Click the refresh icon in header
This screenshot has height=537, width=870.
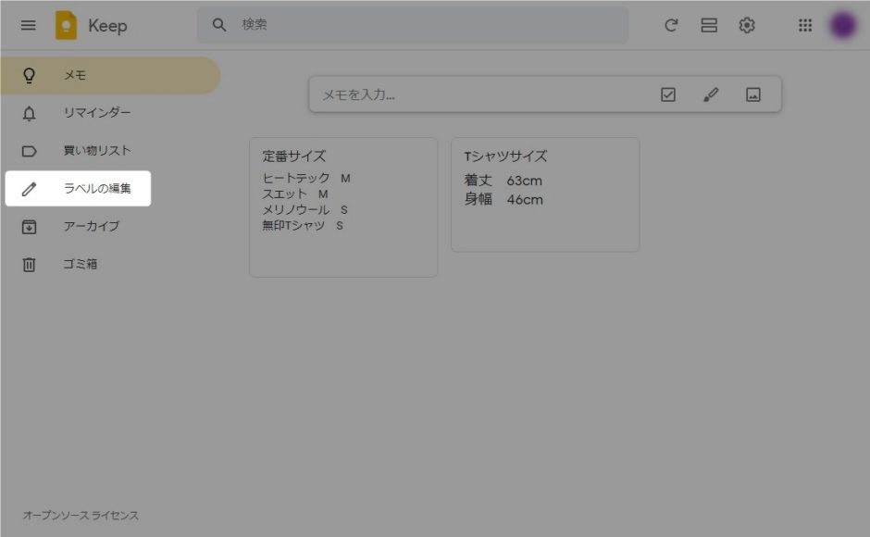click(x=671, y=25)
